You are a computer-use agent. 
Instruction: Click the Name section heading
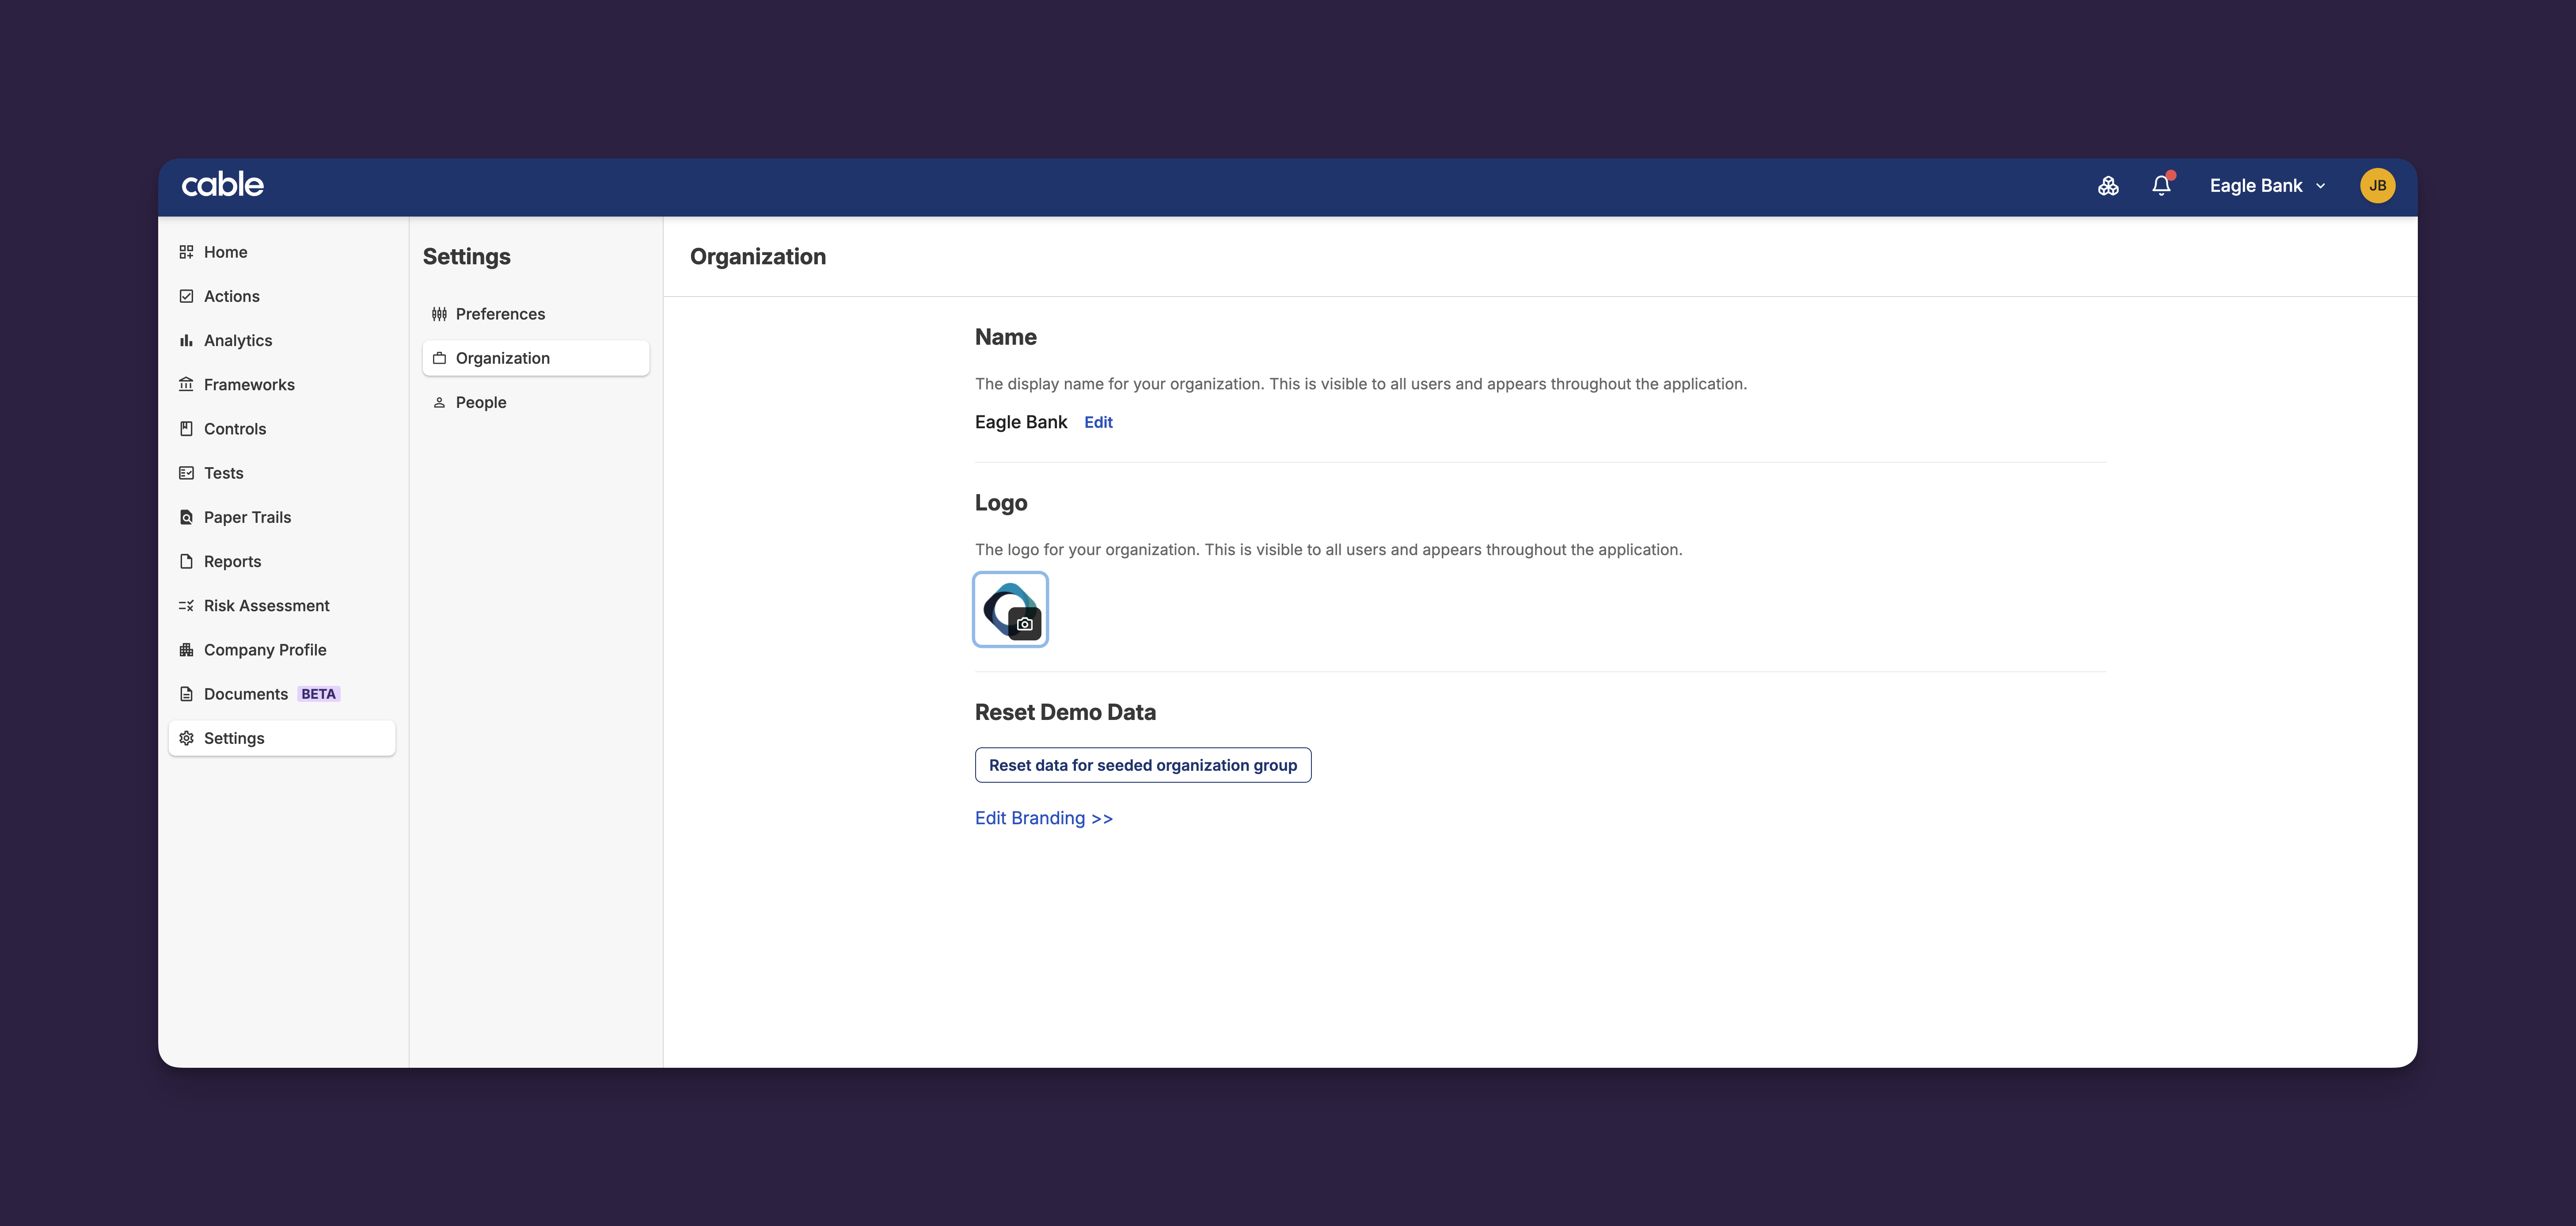[x=1006, y=337]
